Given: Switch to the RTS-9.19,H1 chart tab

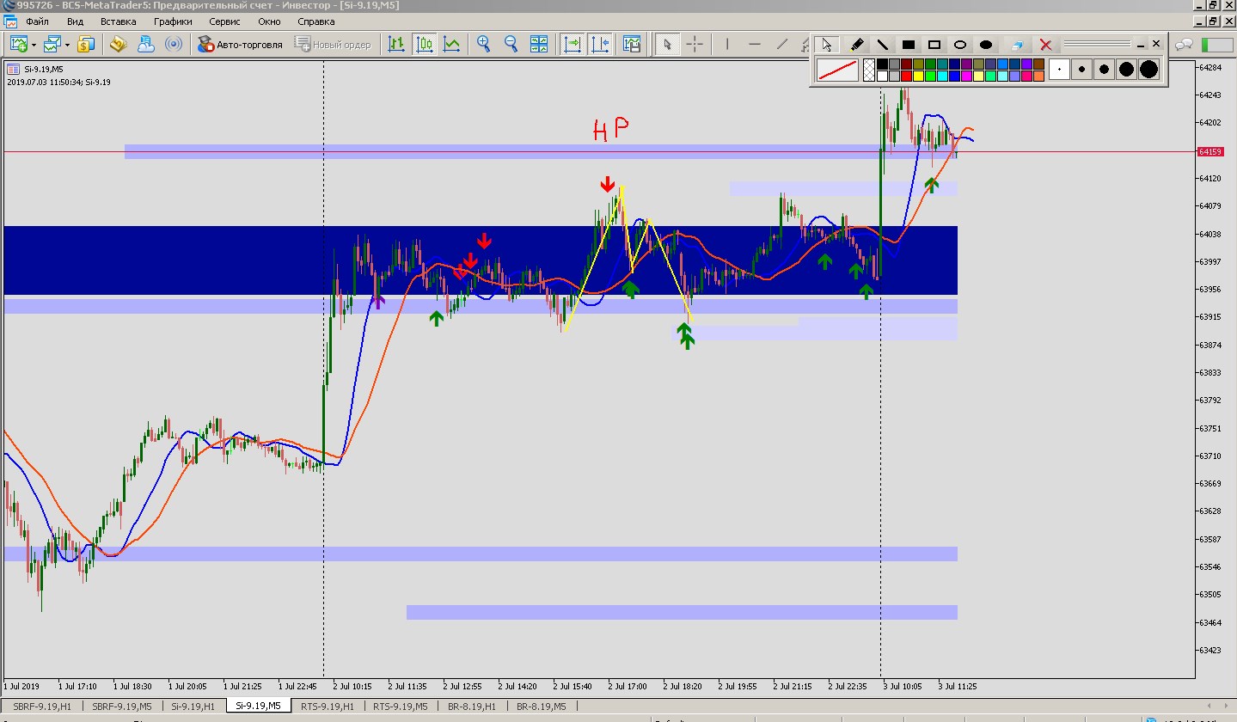Looking at the screenshot, I should [x=327, y=706].
